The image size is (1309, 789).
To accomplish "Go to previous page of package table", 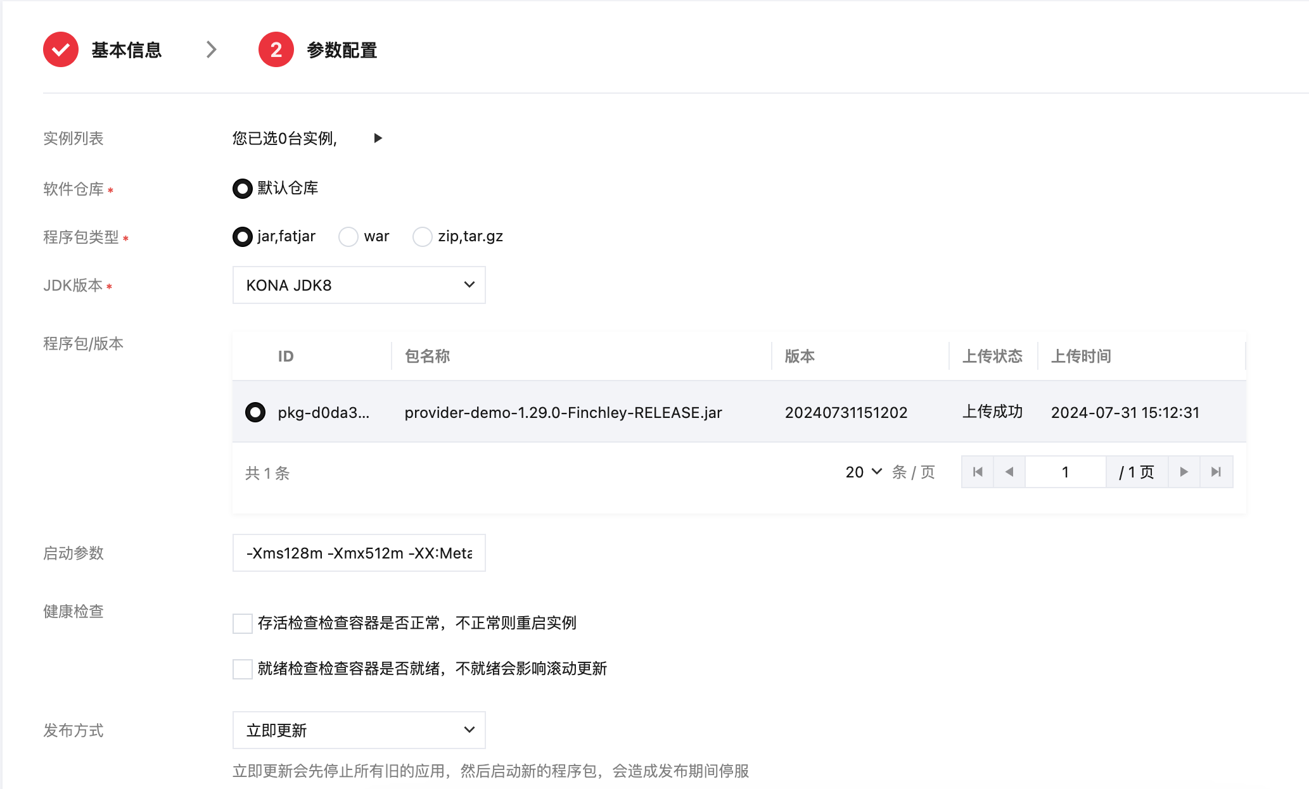I will coord(1009,472).
